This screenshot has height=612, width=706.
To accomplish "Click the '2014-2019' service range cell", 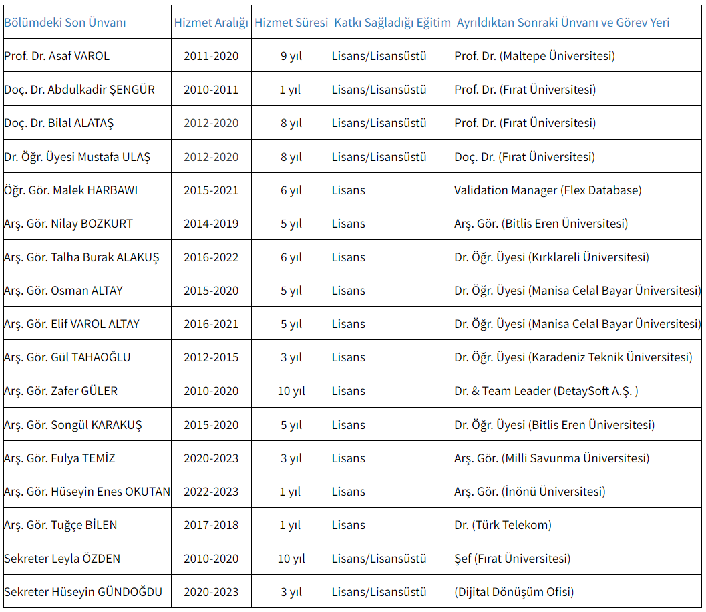I will click(x=211, y=224).
